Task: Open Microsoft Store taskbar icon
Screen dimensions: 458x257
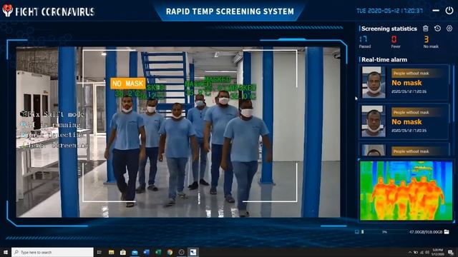Action: click(123, 252)
